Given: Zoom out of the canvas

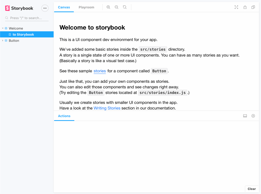Looking at the screenshot, I should [x=116, y=7].
